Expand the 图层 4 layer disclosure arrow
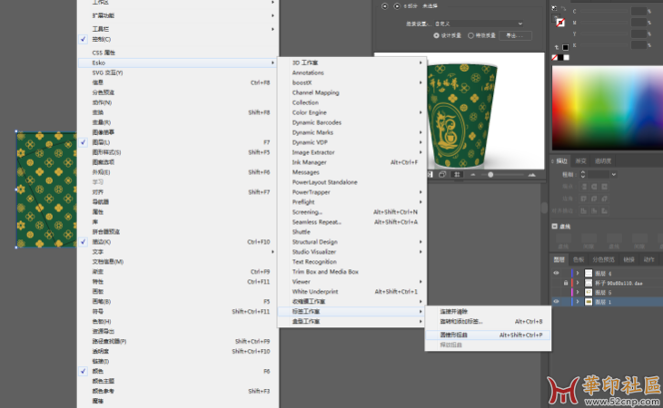The height and width of the screenshot is (408, 663). pos(577,272)
